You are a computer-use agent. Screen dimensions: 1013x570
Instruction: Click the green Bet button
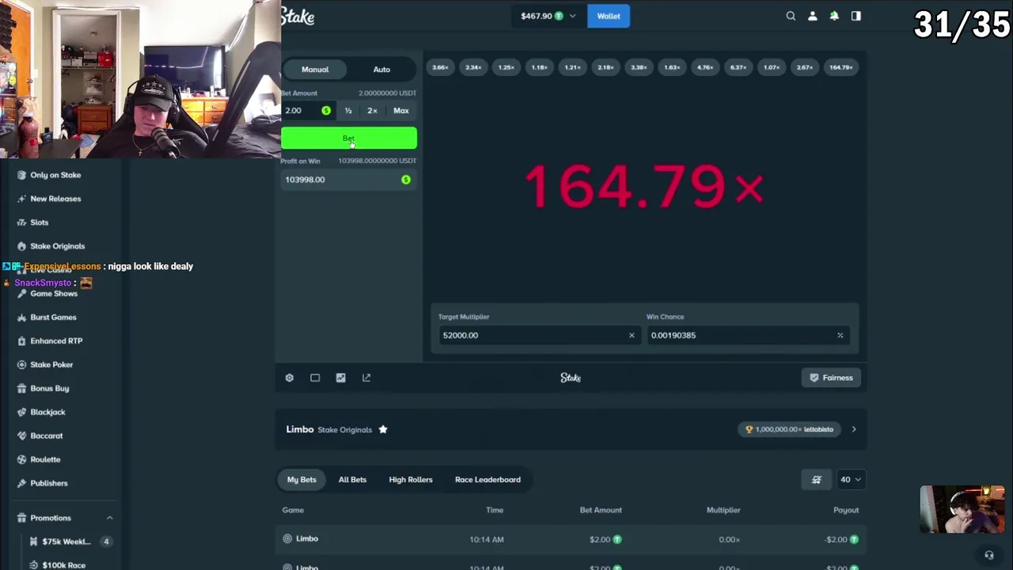click(349, 139)
